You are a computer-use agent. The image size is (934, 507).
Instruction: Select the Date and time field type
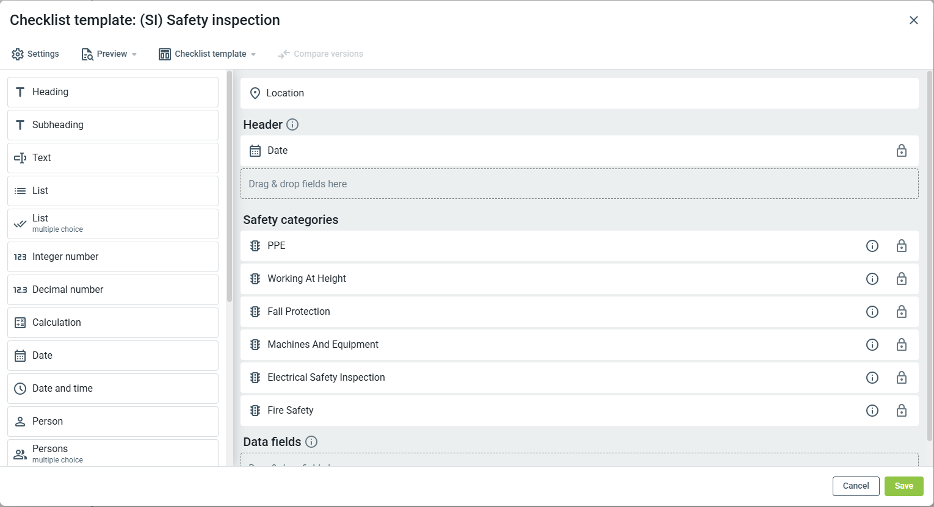(x=113, y=389)
